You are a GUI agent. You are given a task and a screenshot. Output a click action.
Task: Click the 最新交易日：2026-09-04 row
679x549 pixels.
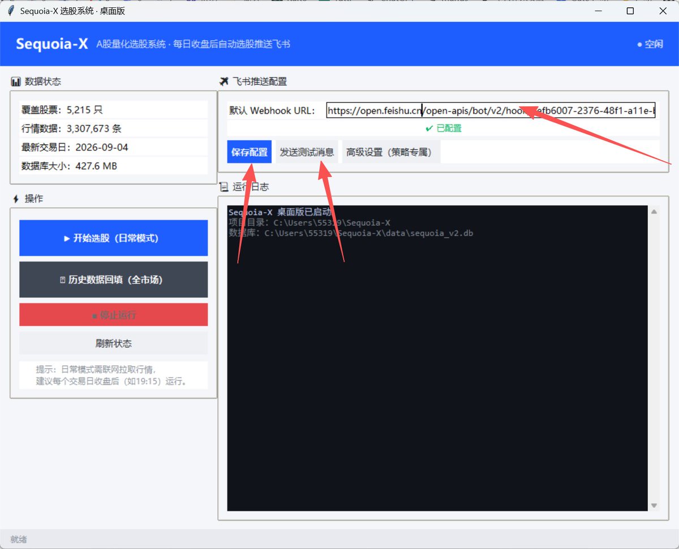coord(114,147)
